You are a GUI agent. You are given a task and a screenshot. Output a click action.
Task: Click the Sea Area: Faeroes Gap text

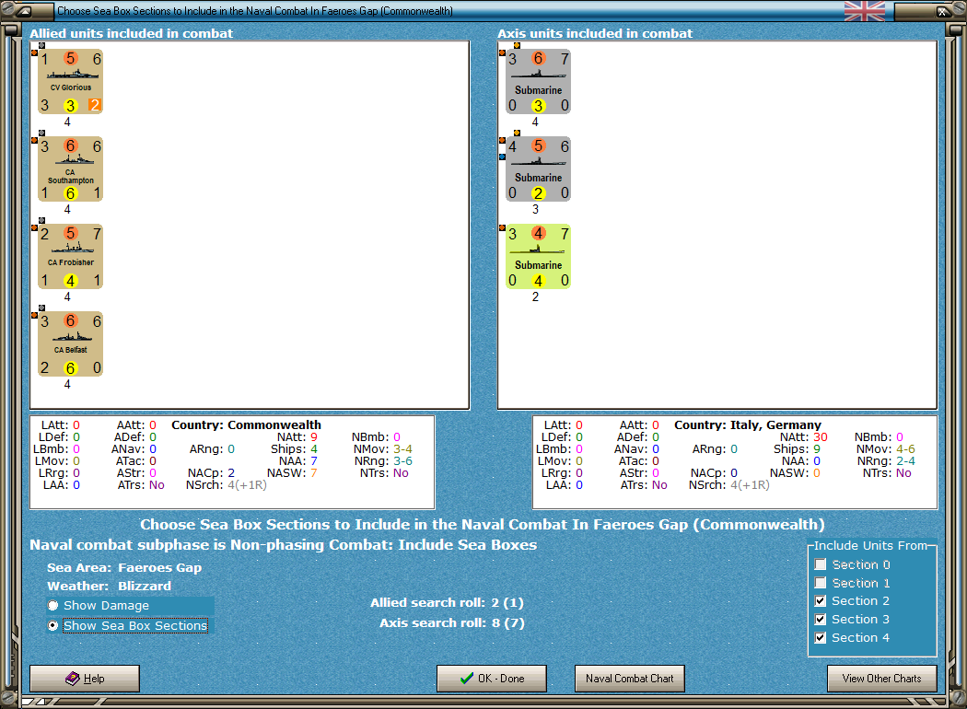pos(124,567)
